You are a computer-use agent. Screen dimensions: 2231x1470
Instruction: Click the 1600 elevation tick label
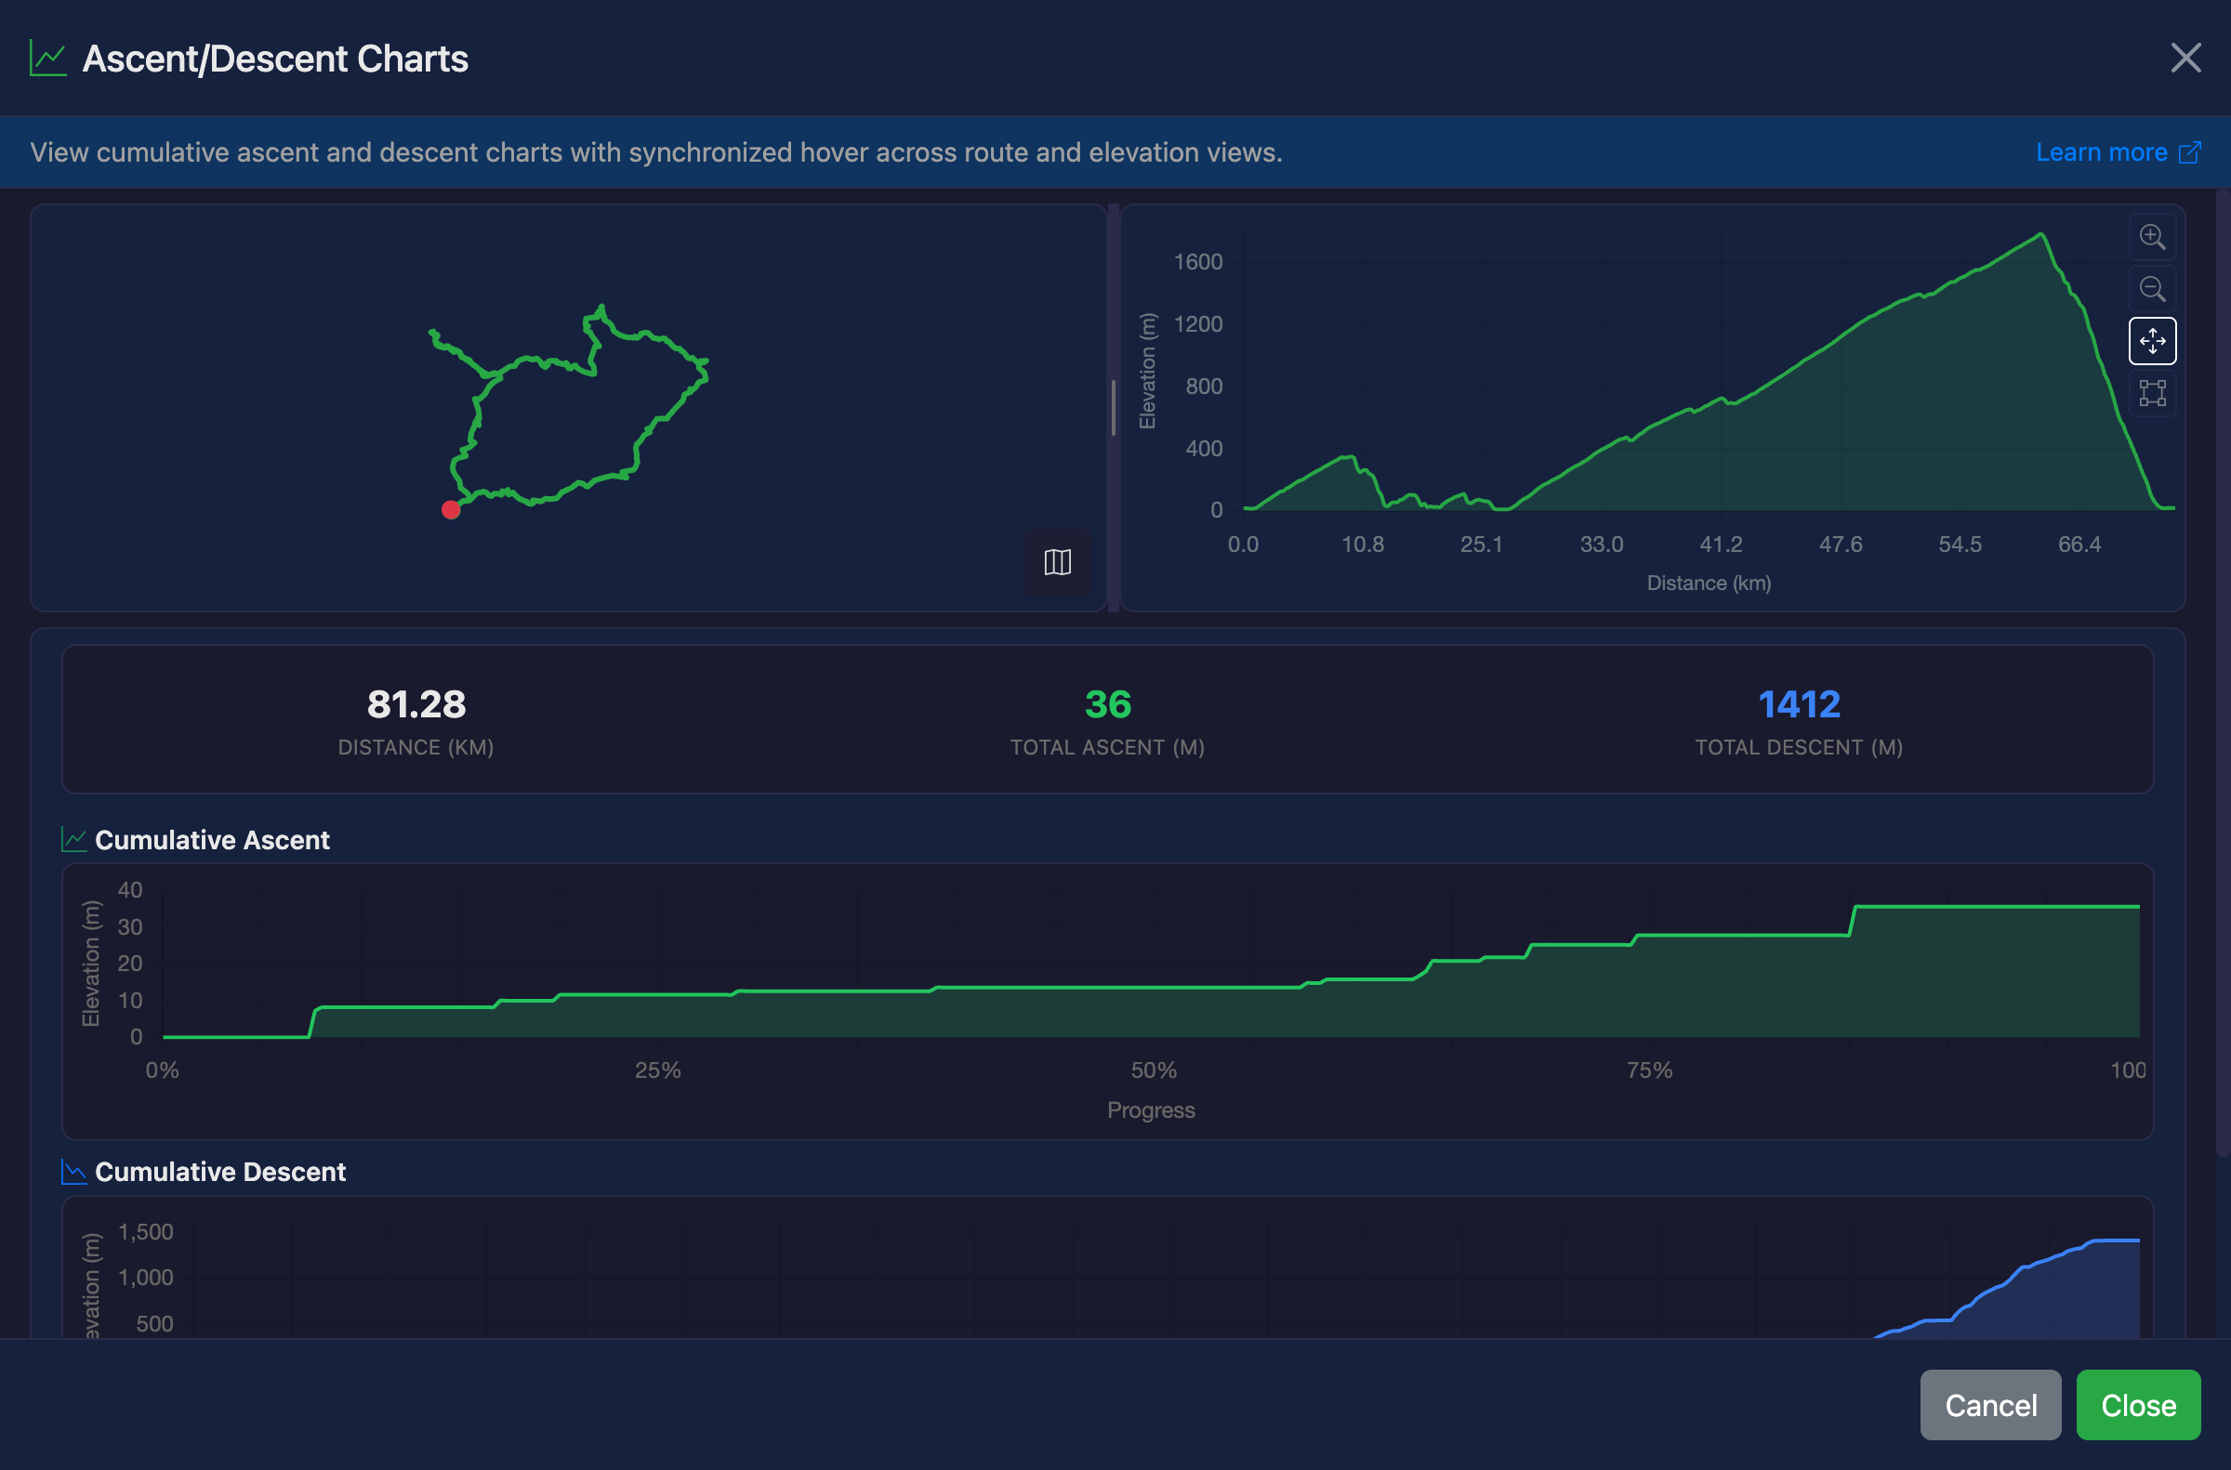point(1197,261)
